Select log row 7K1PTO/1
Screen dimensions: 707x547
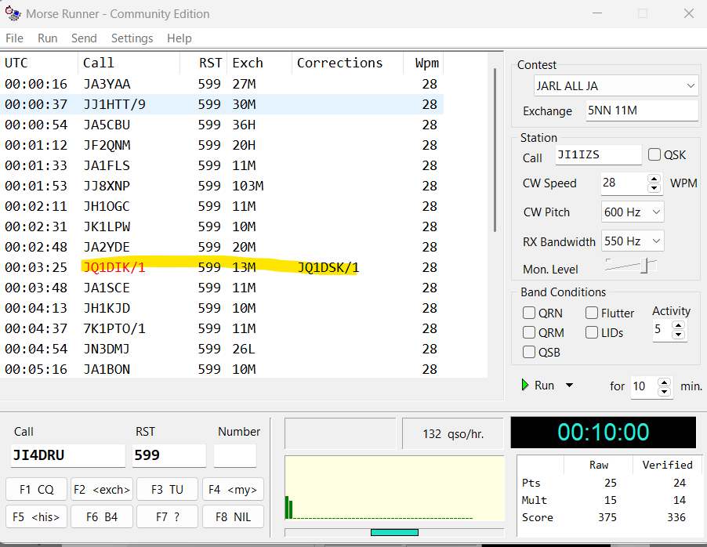pos(221,328)
